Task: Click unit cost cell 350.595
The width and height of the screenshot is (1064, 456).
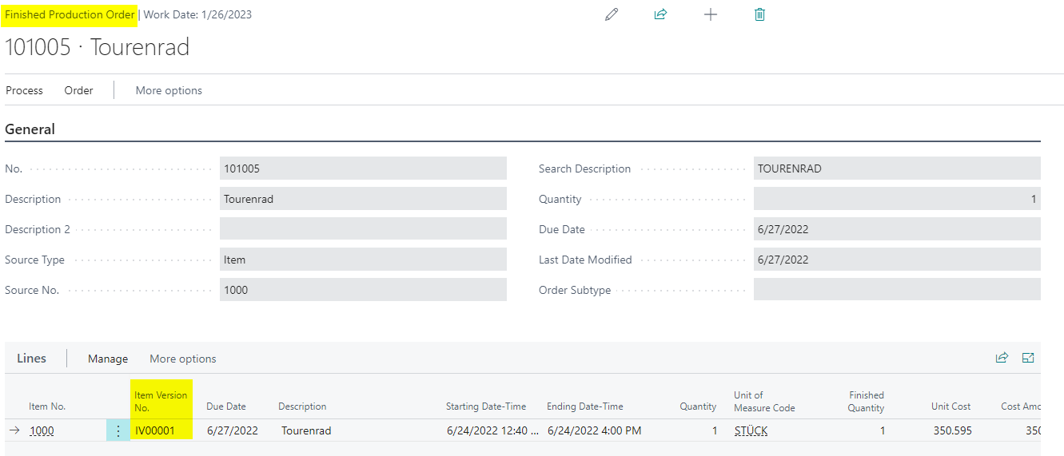Action: pyautogui.click(x=953, y=430)
